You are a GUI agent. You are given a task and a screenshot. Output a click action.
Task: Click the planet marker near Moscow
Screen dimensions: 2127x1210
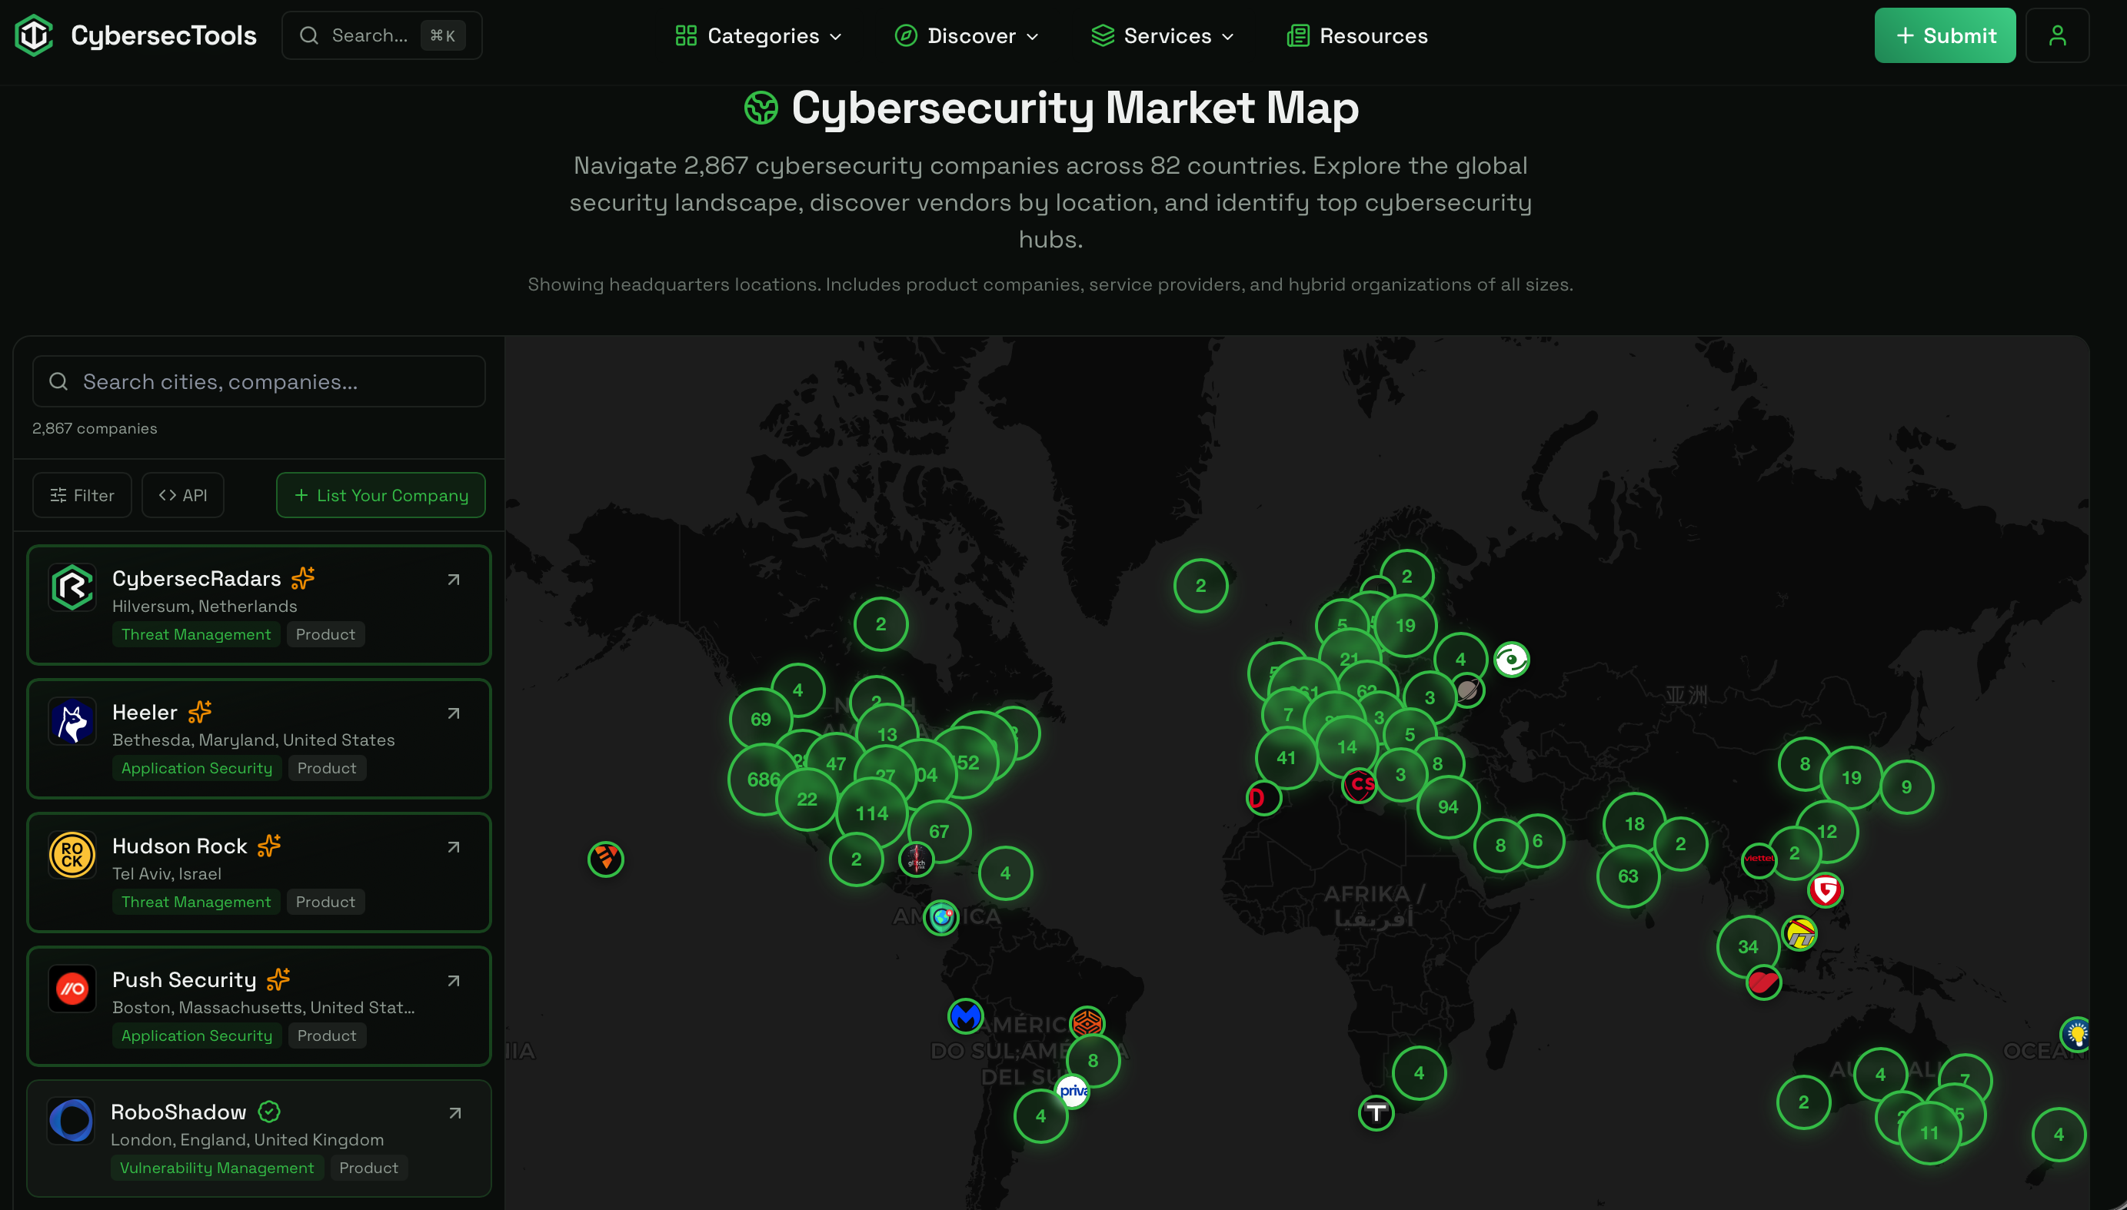coord(1468,690)
